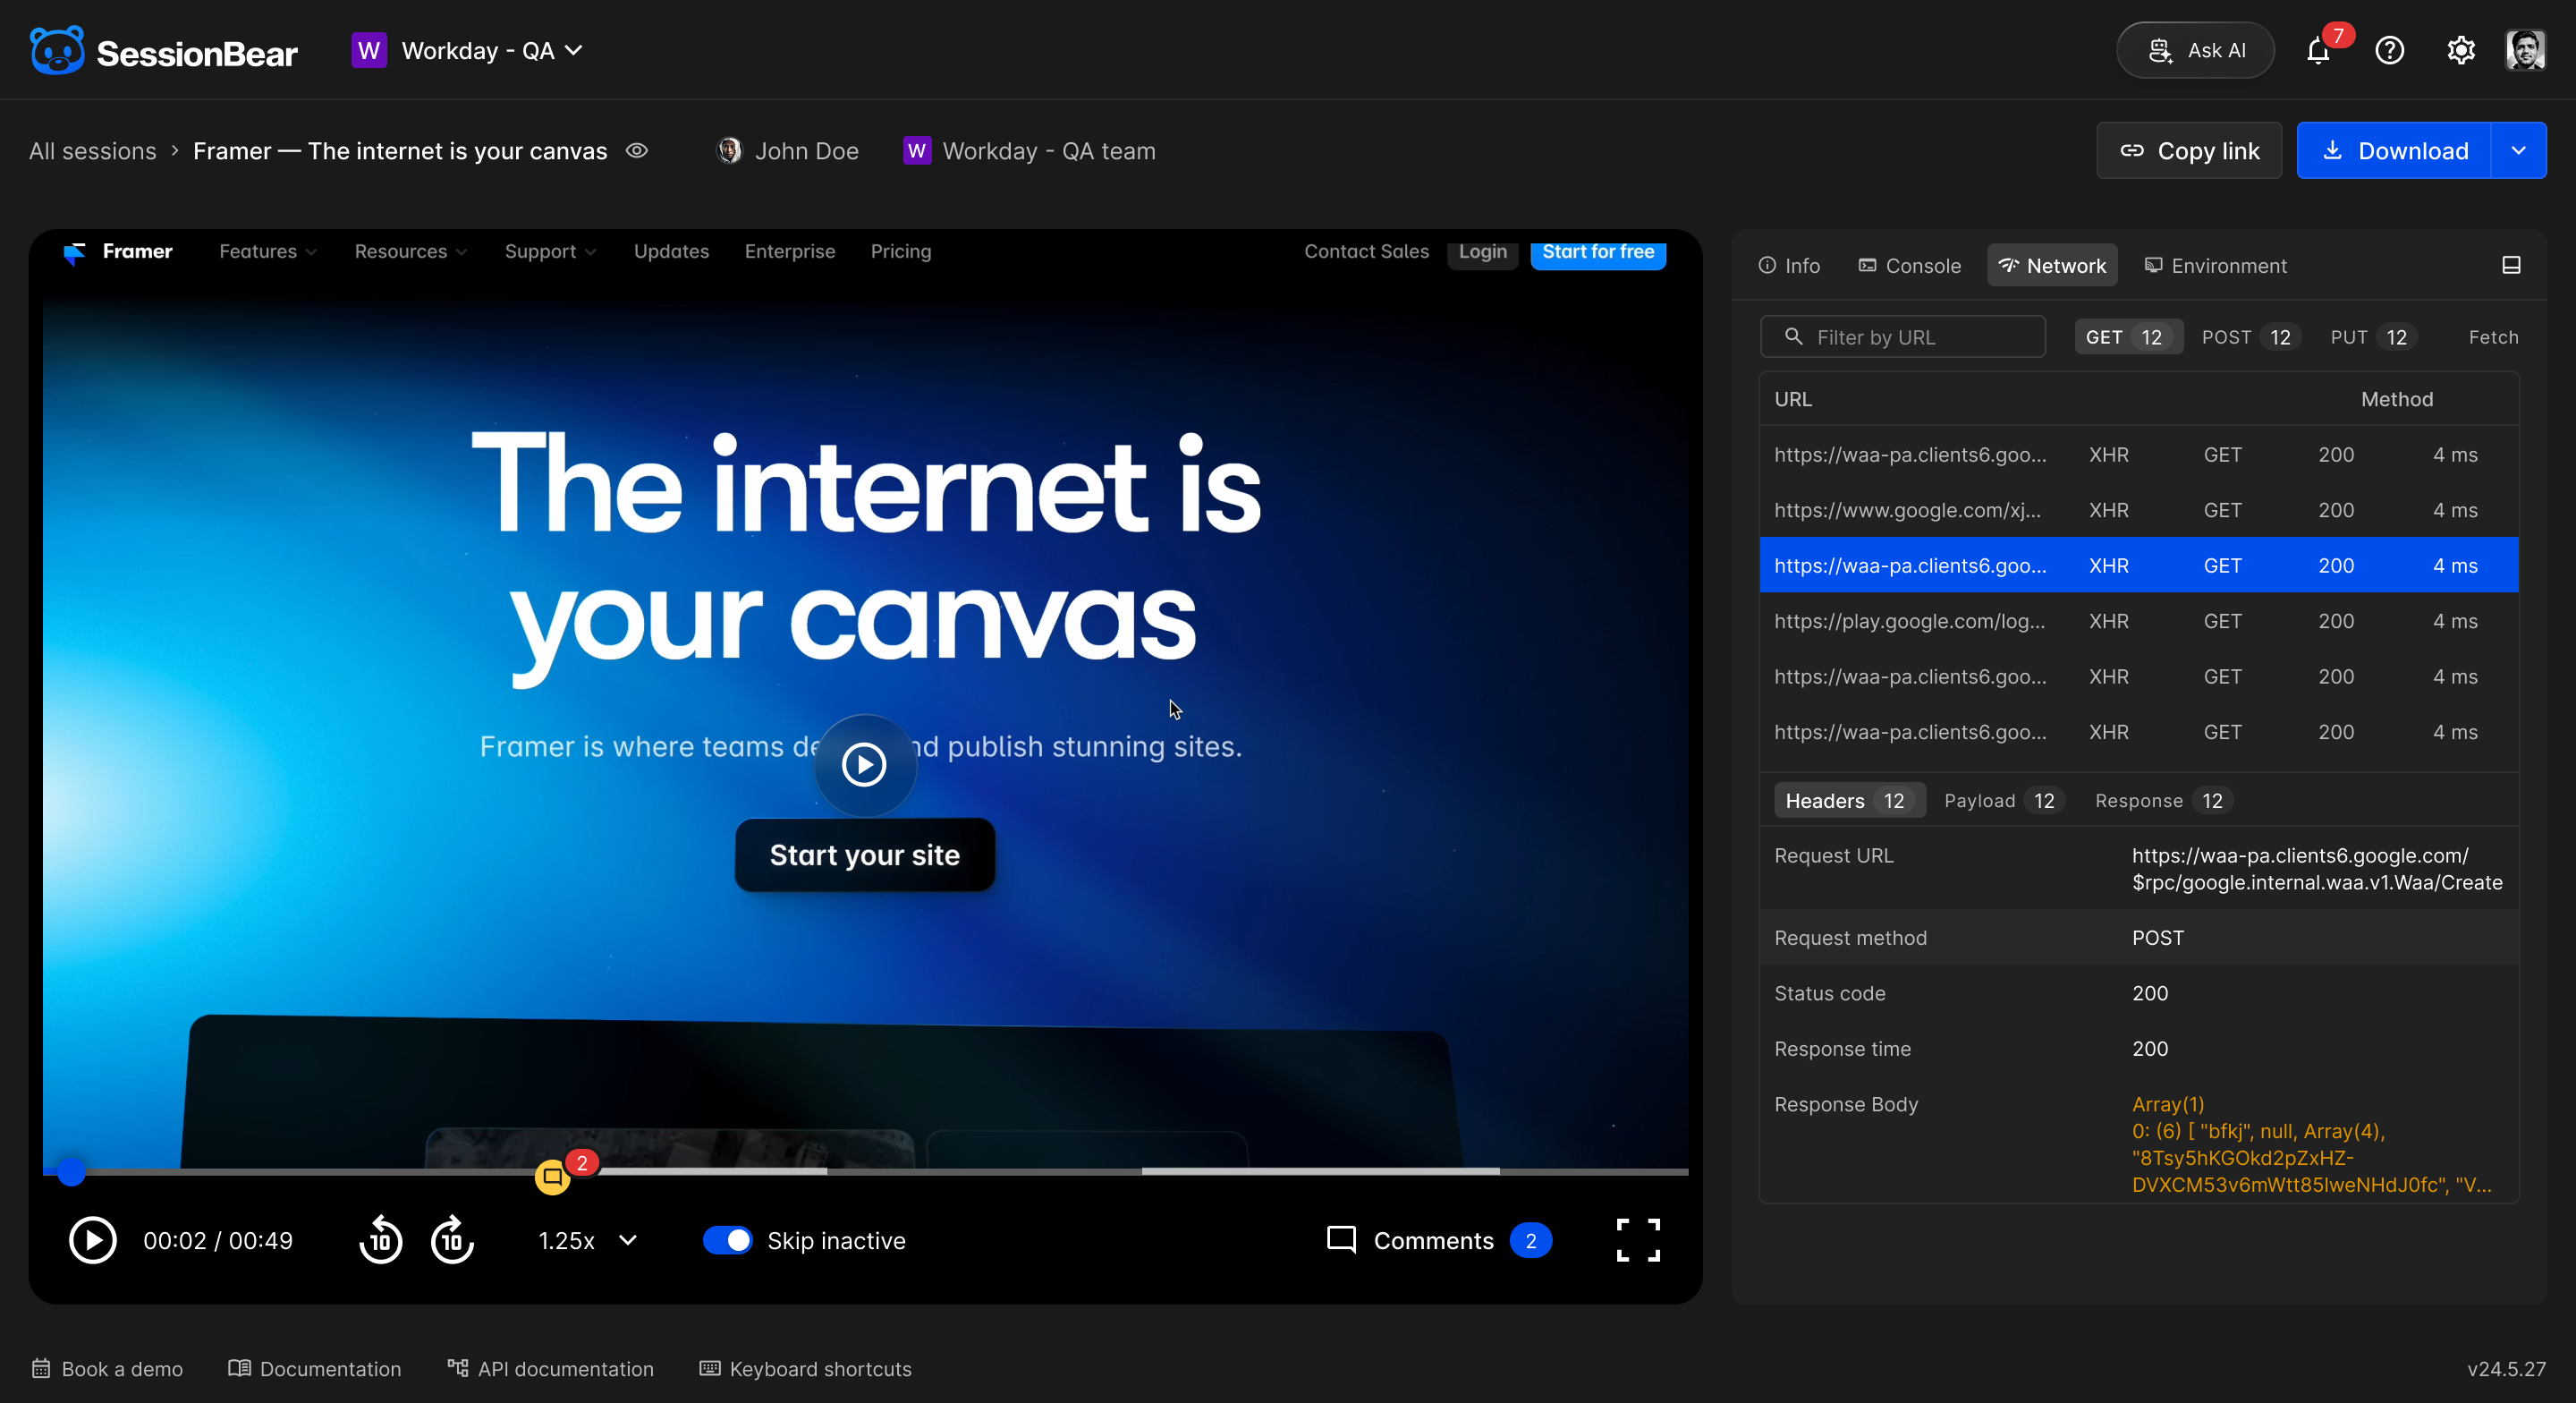The height and width of the screenshot is (1403, 2576).
Task: Click Enterprise in the Framer navigation
Action: pos(790,252)
